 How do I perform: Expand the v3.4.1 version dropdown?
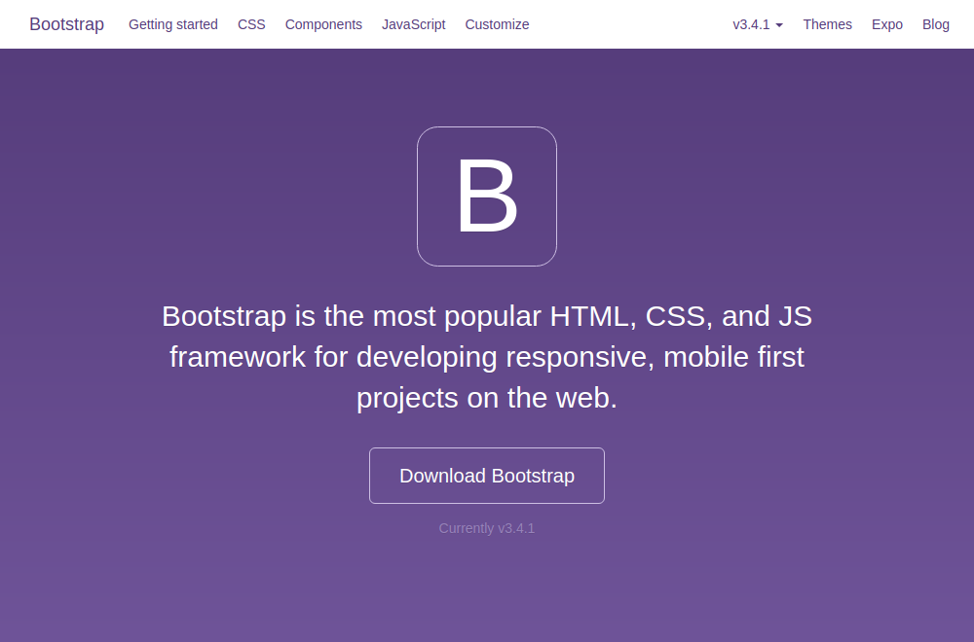(758, 24)
